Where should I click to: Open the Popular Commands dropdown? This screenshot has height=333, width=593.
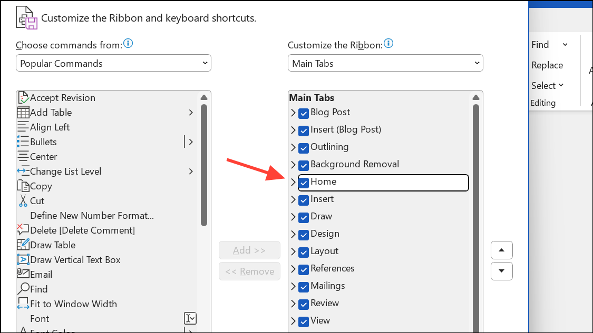[x=113, y=63]
